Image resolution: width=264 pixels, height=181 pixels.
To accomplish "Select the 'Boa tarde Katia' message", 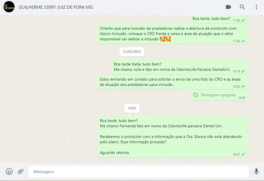I will click(179, 67).
